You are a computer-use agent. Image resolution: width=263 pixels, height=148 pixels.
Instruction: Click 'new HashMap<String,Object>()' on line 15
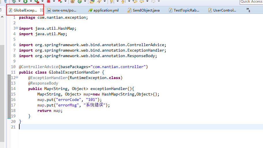pos(125,94)
